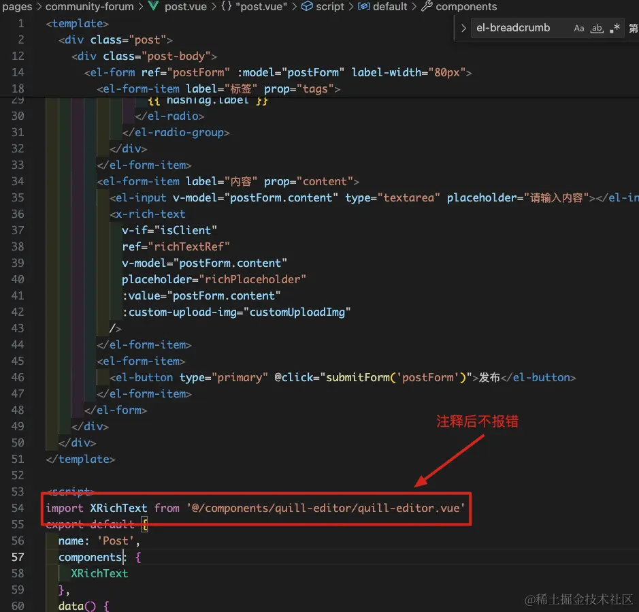The width and height of the screenshot is (639, 612).
Task: Click sticky line el-form-item prop="tags"
Action: click(x=218, y=89)
